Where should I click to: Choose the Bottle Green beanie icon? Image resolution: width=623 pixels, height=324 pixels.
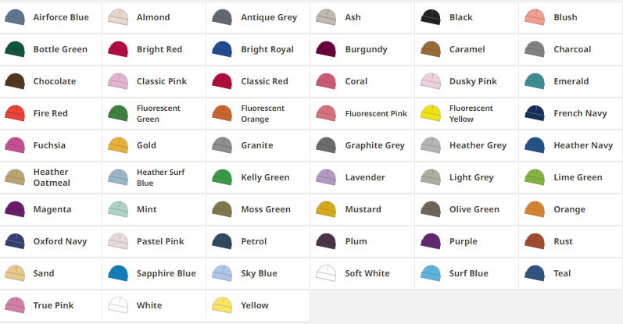15,50
